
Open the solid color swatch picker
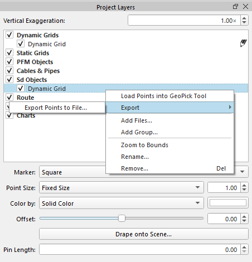[x=228, y=203]
